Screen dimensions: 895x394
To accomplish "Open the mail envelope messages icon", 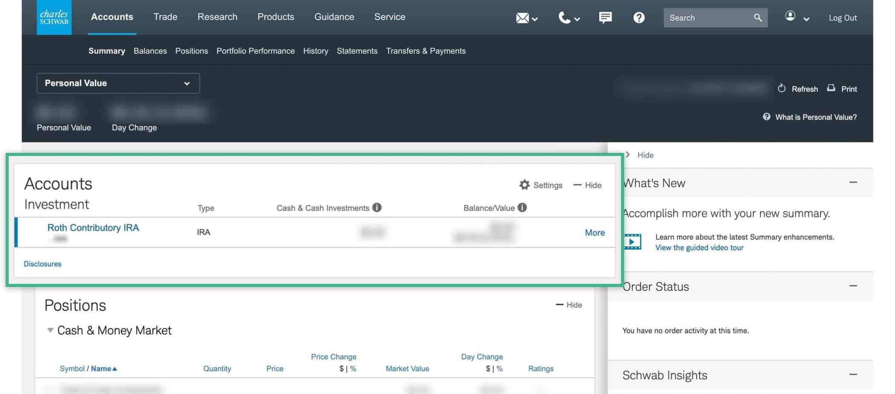I will [x=522, y=18].
